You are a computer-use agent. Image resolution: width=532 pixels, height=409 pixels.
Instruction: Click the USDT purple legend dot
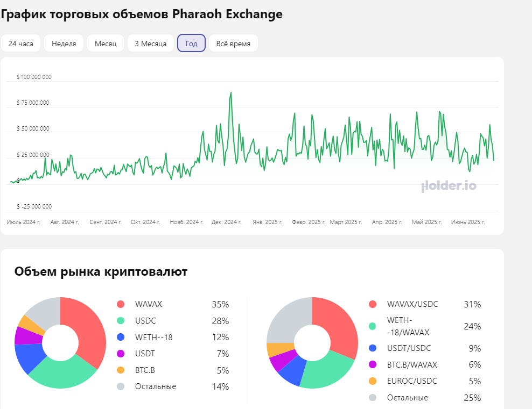click(x=121, y=354)
